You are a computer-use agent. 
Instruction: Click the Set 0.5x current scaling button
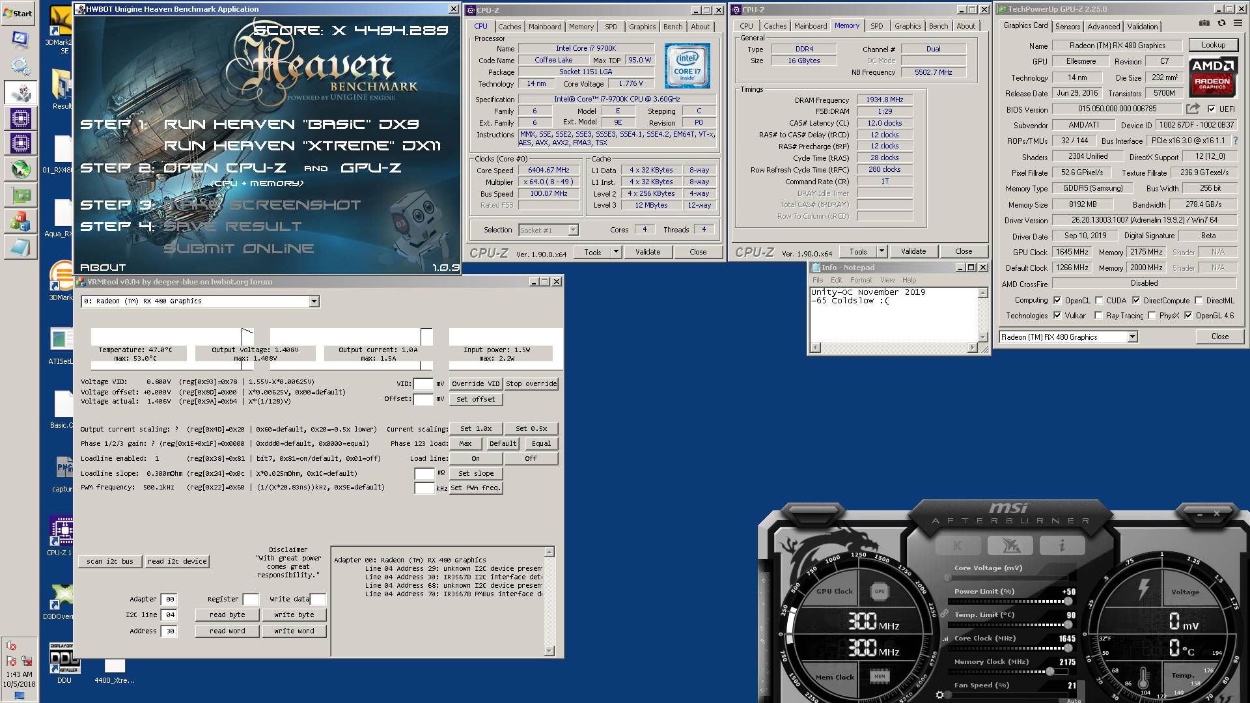point(531,429)
